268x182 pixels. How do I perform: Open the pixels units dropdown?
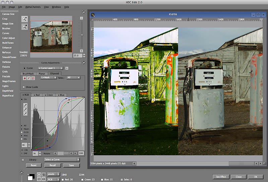(54, 174)
